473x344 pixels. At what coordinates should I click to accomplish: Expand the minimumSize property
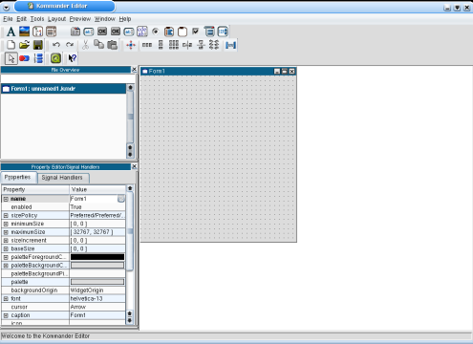(x=6, y=224)
